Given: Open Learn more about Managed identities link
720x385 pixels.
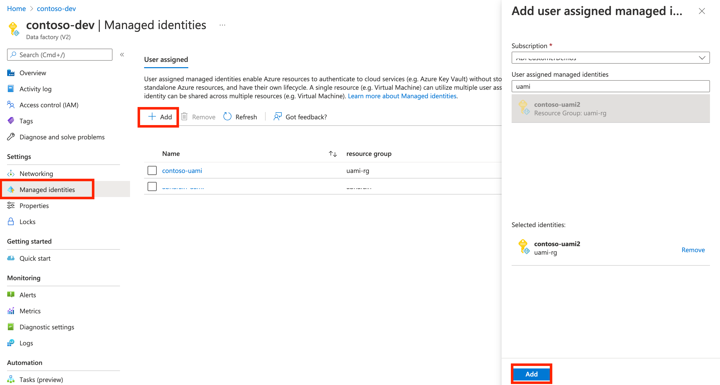Looking at the screenshot, I should pos(402,96).
